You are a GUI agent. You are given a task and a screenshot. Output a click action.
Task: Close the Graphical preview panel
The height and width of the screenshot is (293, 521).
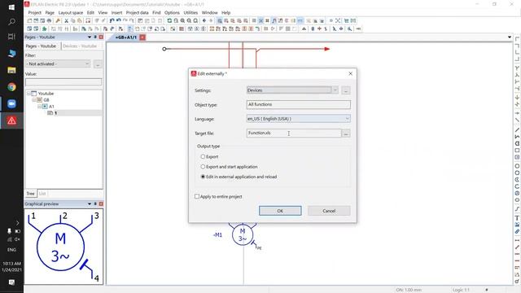click(x=101, y=203)
